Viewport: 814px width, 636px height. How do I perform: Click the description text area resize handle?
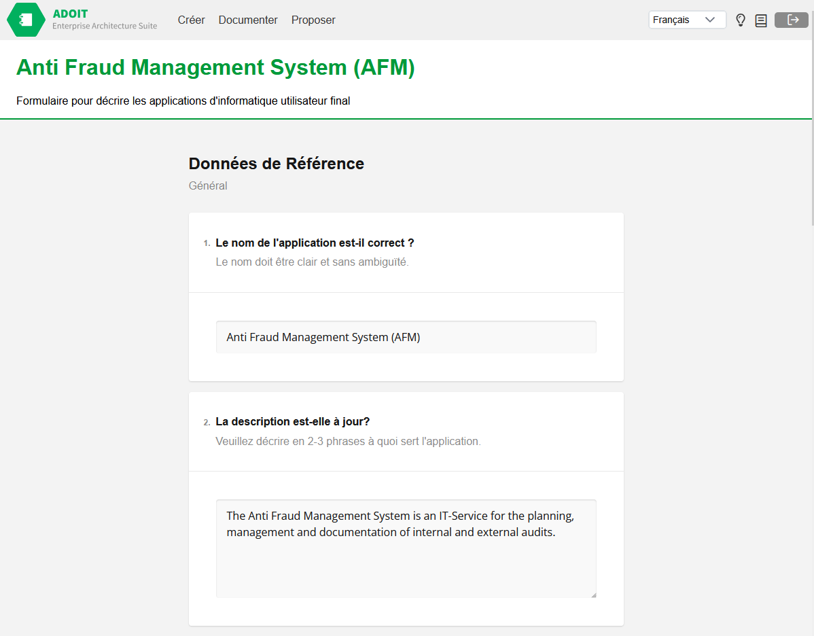(593, 595)
